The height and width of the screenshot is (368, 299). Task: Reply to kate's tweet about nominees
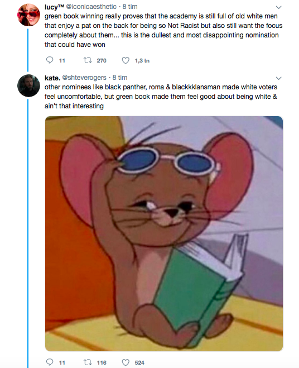pyautogui.click(x=50, y=362)
